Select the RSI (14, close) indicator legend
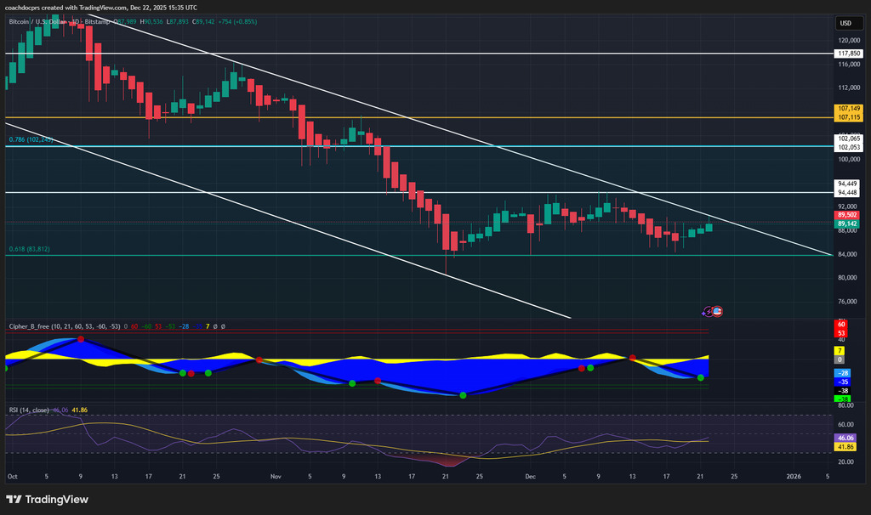871x515 pixels. pos(28,410)
